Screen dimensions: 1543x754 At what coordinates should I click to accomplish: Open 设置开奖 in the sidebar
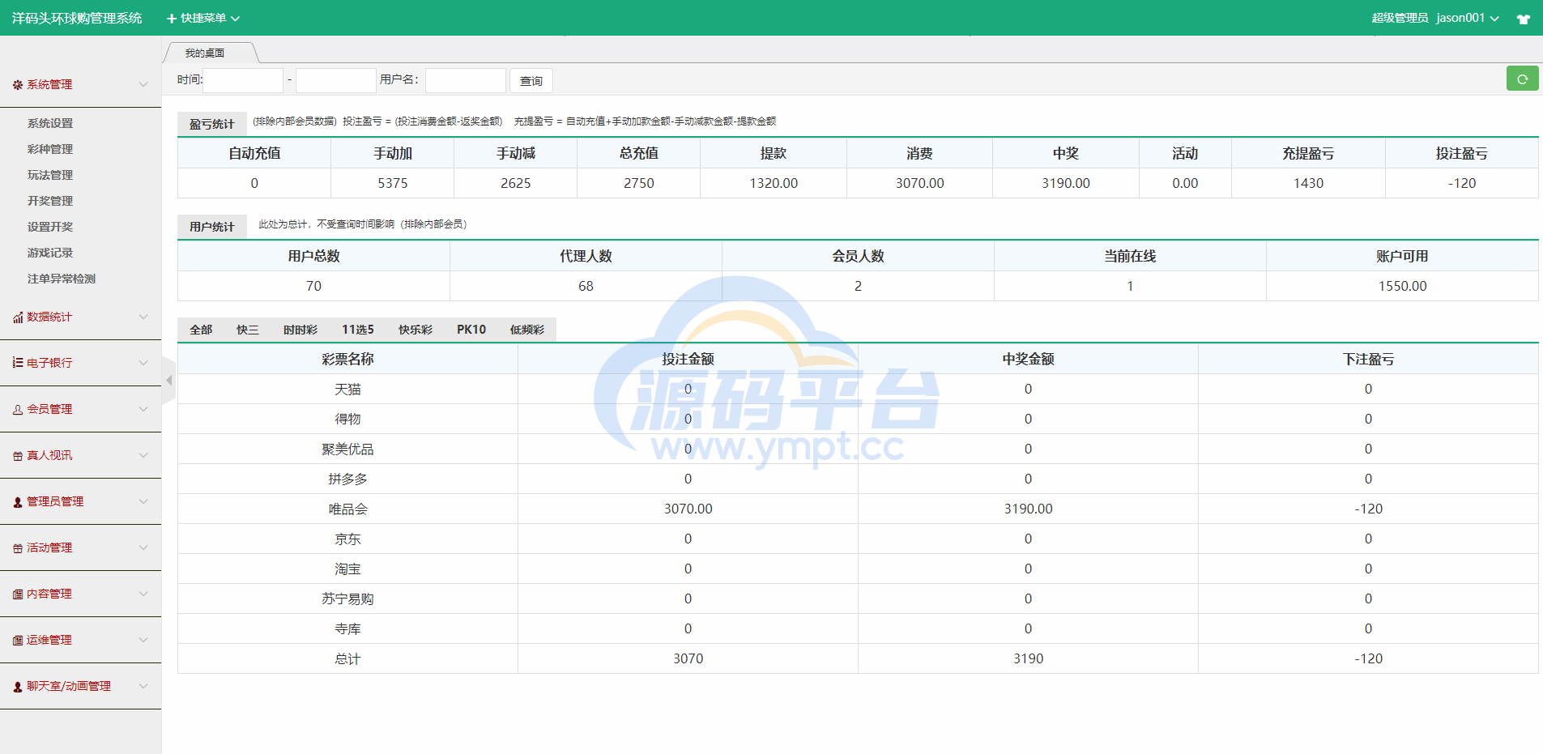tap(50, 227)
